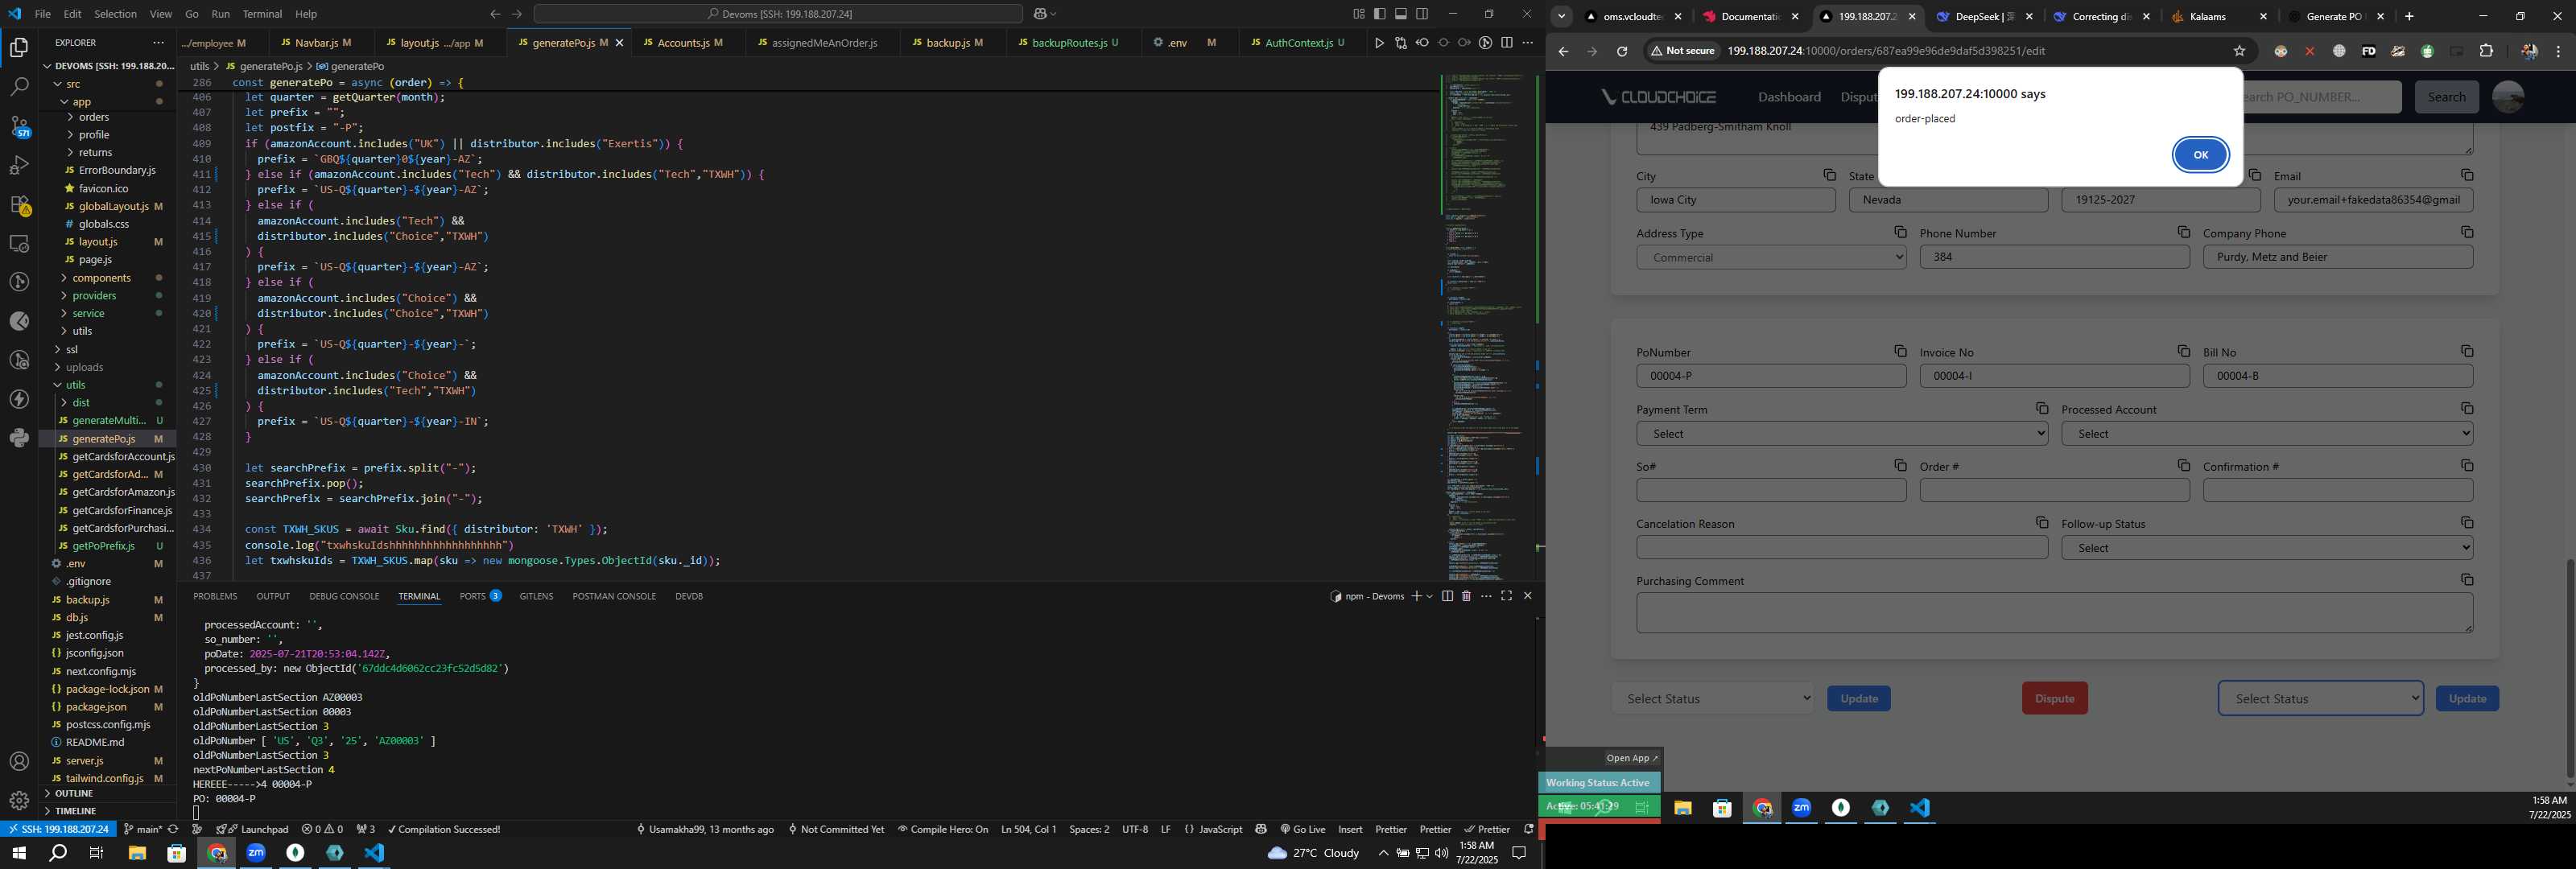Click the Windows Start button on taskbar

coord(19,853)
